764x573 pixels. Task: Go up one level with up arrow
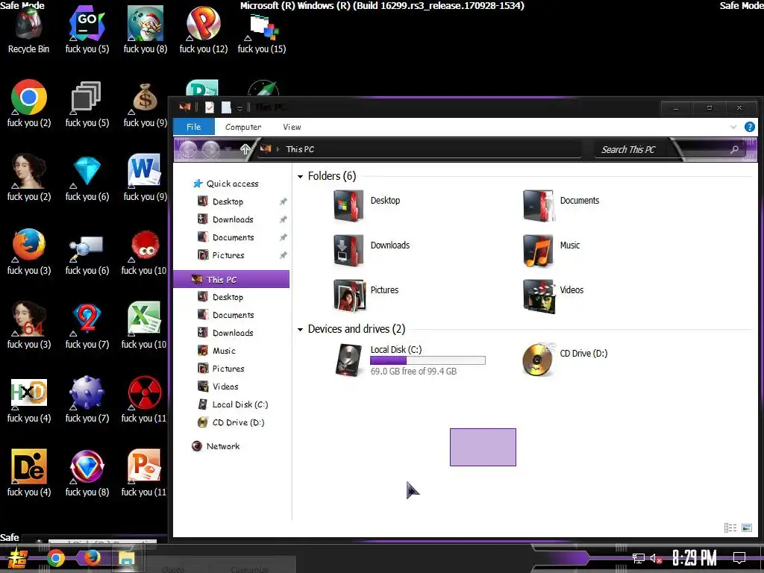(x=245, y=149)
